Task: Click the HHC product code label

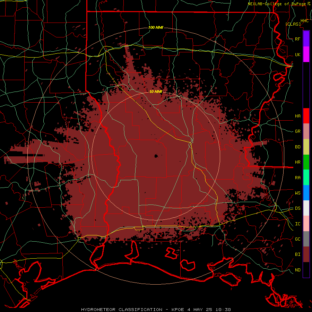Action: pos(305,21)
